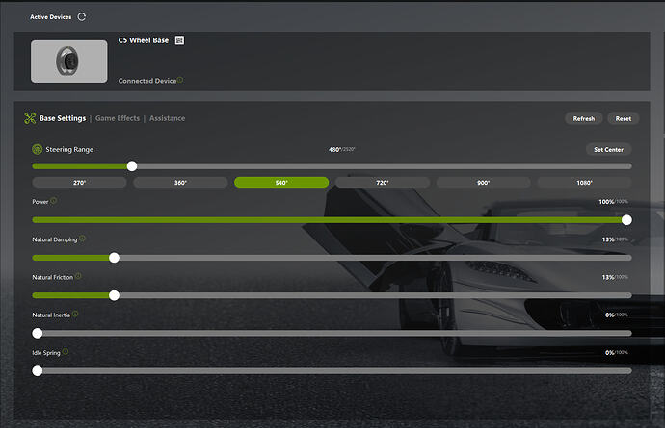Image resolution: width=665 pixels, height=428 pixels.
Task: Click the Reset button
Action: [623, 118]
